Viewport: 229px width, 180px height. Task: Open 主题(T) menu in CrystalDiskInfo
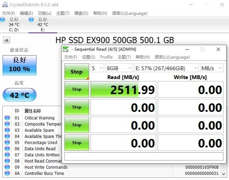coord(63,13)
